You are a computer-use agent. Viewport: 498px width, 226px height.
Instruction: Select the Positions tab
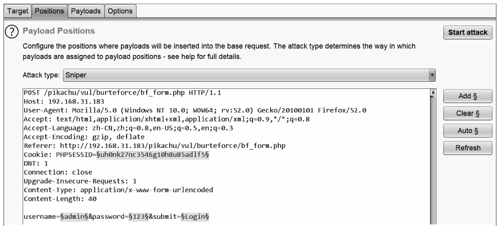click(x=49, y=11)
